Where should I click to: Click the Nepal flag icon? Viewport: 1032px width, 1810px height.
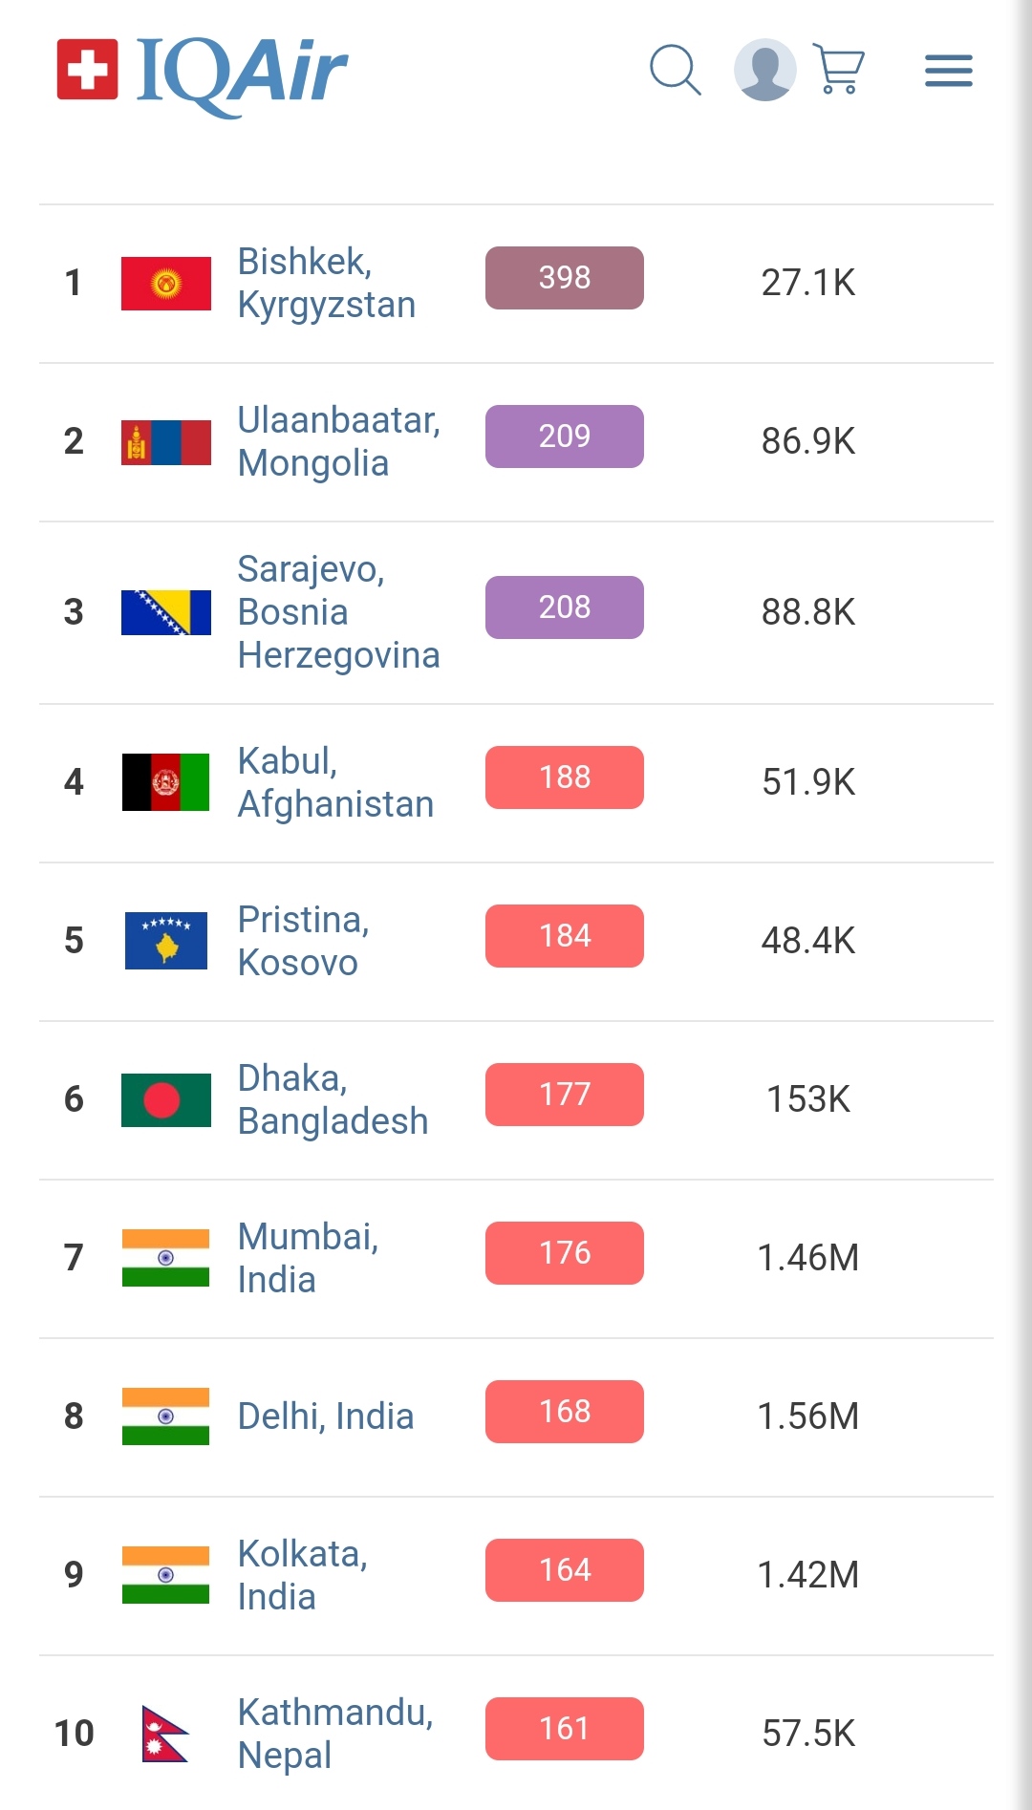[x=164, y=1734]
